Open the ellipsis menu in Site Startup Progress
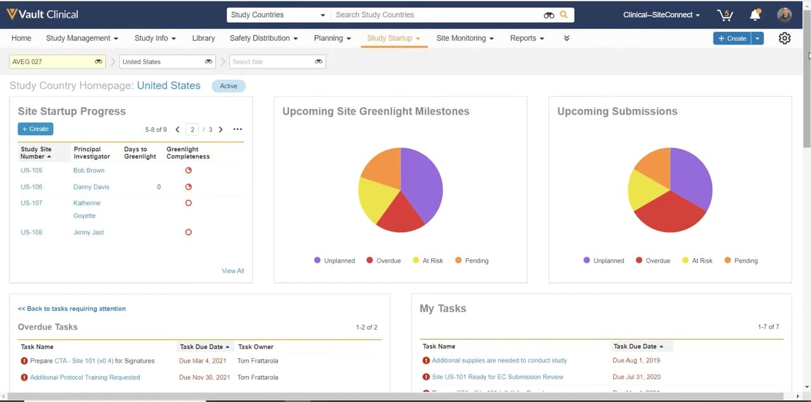Screen dimensions: 811x402 tap(238, 129)
